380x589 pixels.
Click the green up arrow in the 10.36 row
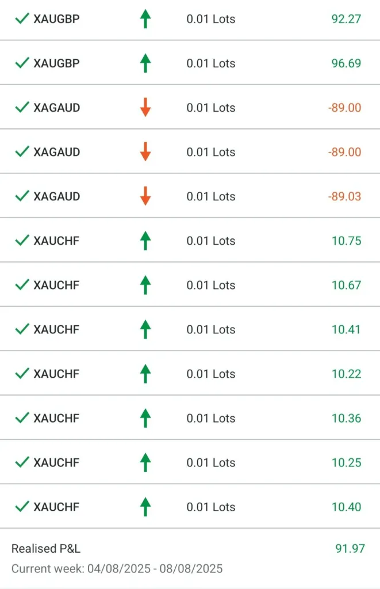(145, 418)
